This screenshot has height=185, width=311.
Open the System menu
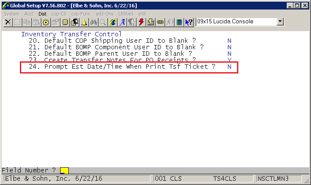pyautogui.click(x=12, y=14)
